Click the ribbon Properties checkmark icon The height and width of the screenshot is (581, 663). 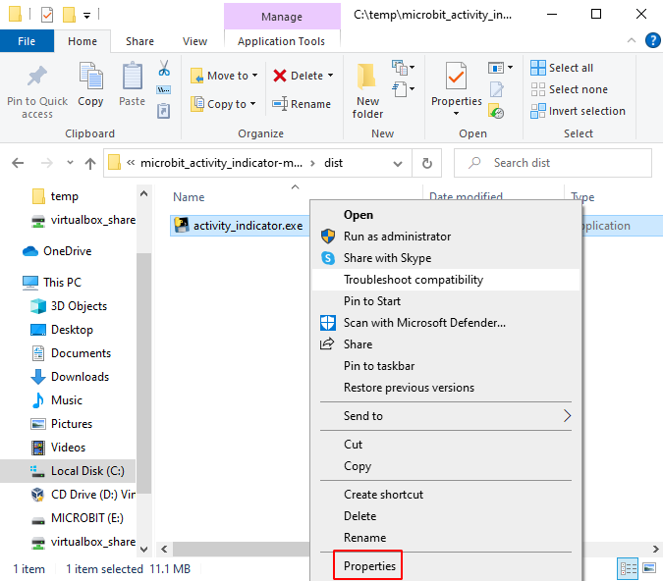pos(457,78)
